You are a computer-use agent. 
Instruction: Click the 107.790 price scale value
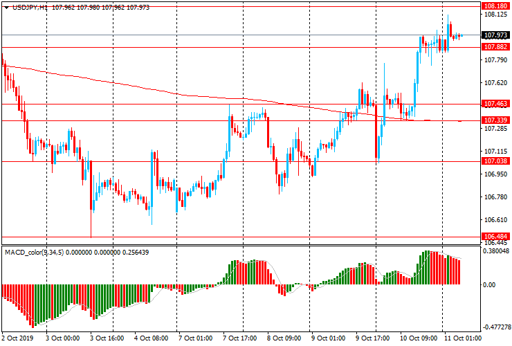495,60
